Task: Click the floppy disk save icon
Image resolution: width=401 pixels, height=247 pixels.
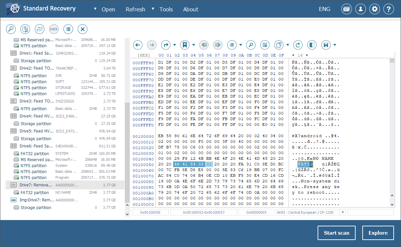Action: (326, 45)
